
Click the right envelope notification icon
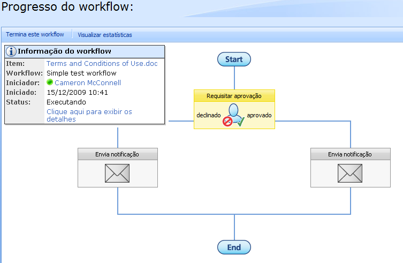350,174
